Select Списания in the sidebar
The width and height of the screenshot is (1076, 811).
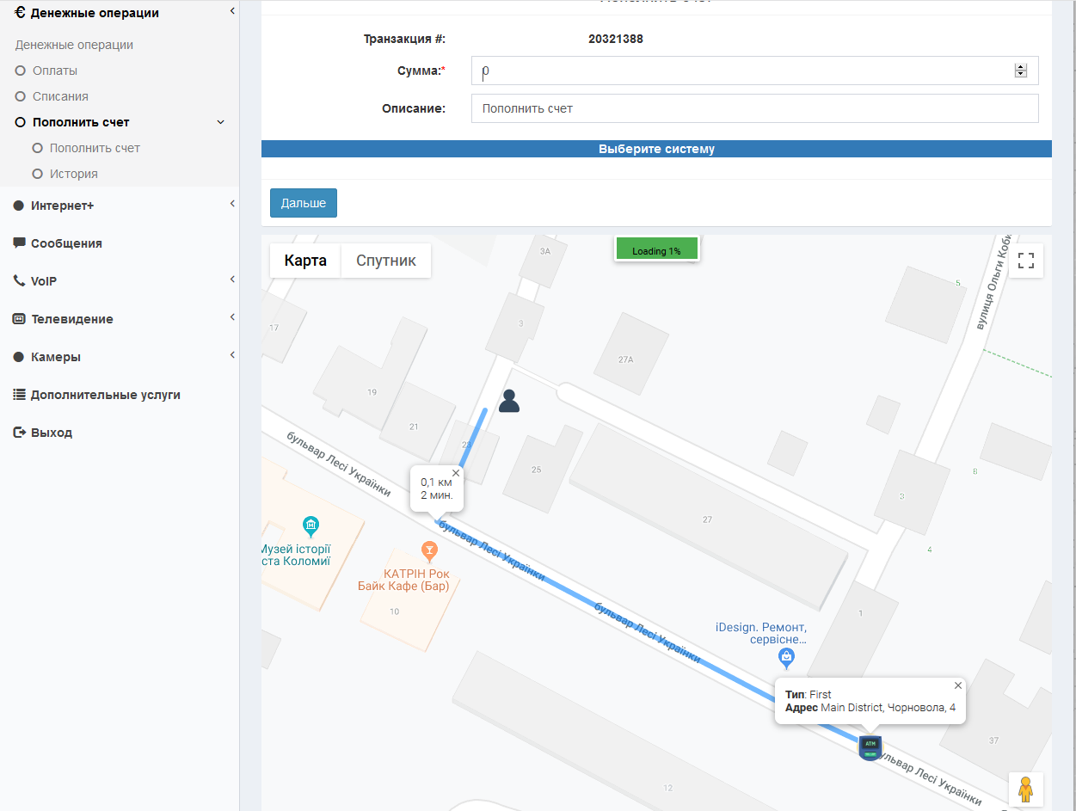(x=60, y=96)
